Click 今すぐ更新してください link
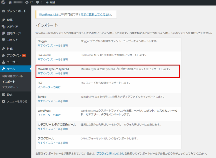 point(96,15)
